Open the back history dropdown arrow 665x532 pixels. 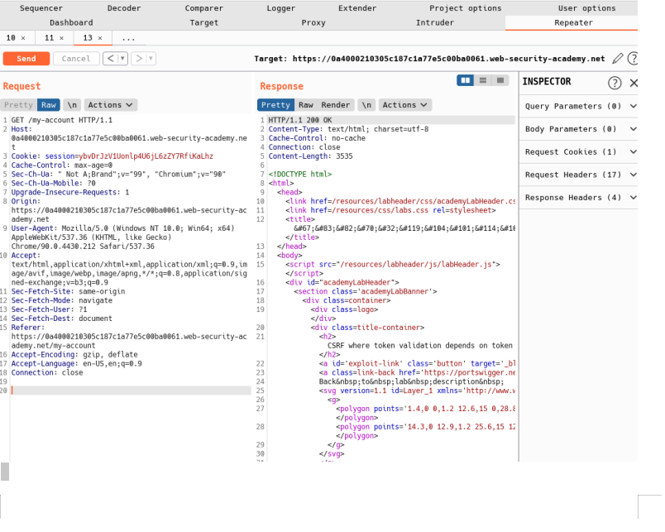pos(122,59)
